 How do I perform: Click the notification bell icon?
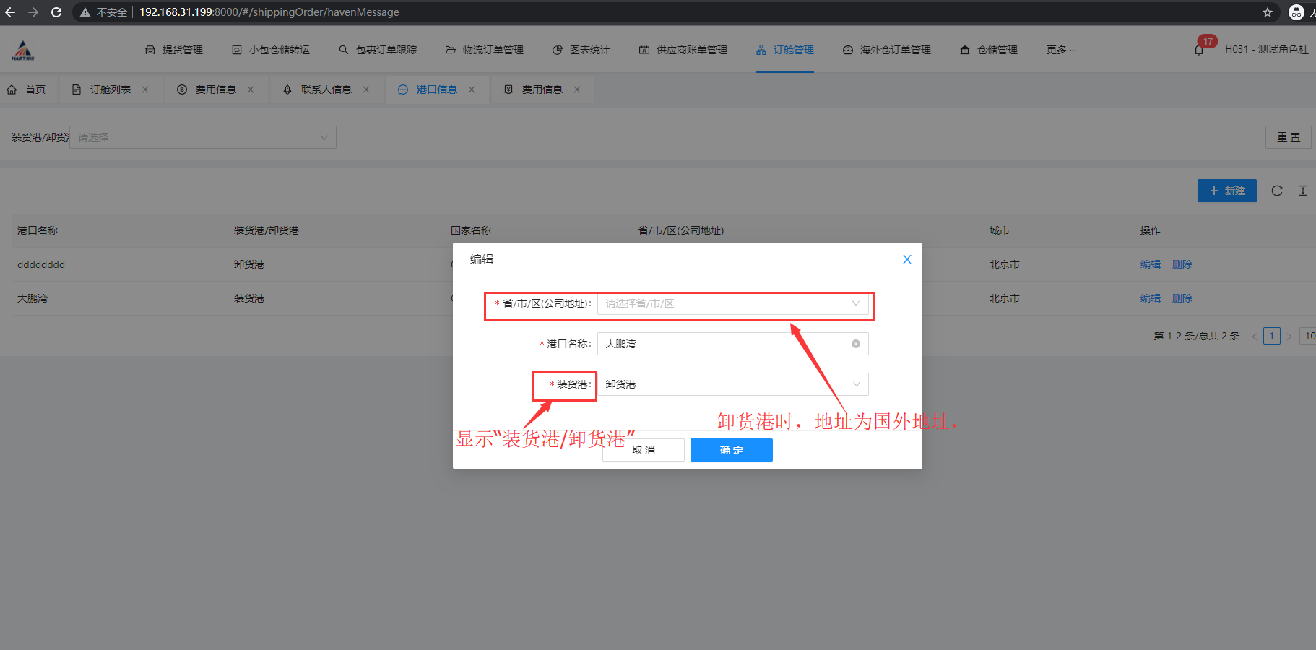1199,50
